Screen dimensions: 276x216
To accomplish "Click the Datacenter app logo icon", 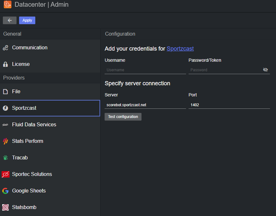I will coord(8,5).
